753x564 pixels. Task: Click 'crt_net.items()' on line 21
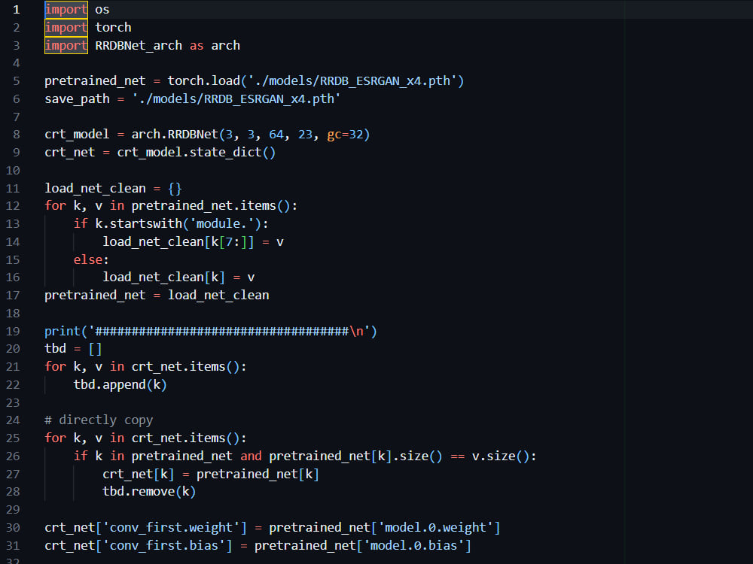click(185, 367)
